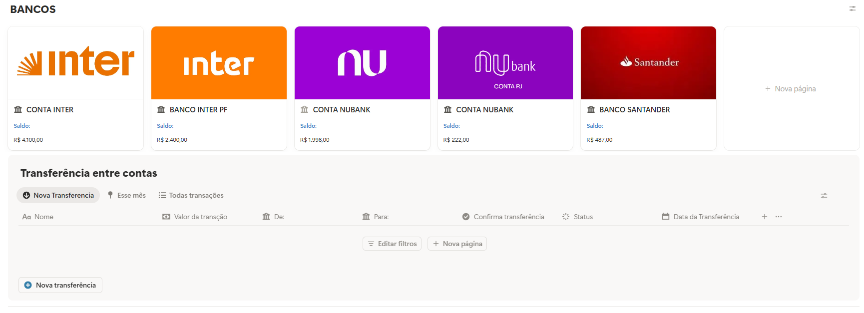Click Nova página button below table

457,244
